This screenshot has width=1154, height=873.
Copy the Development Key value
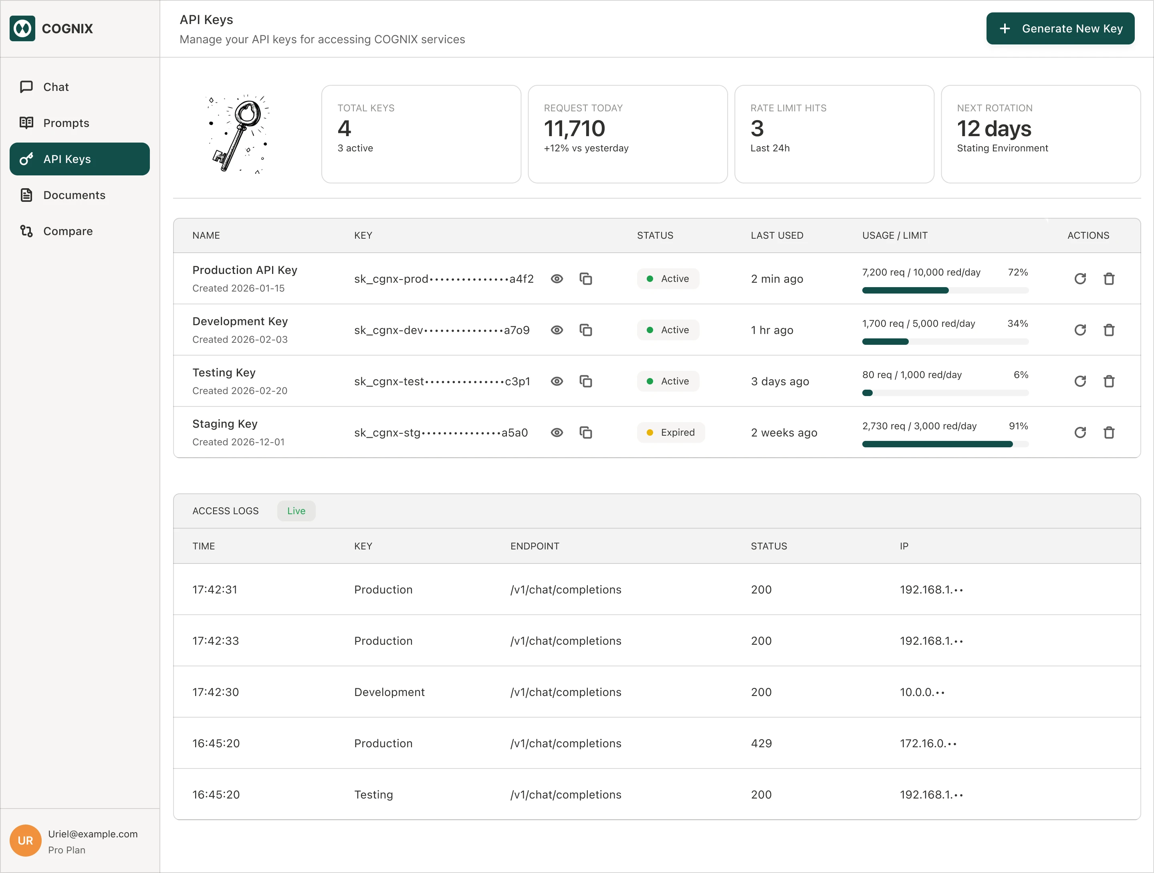585,330
